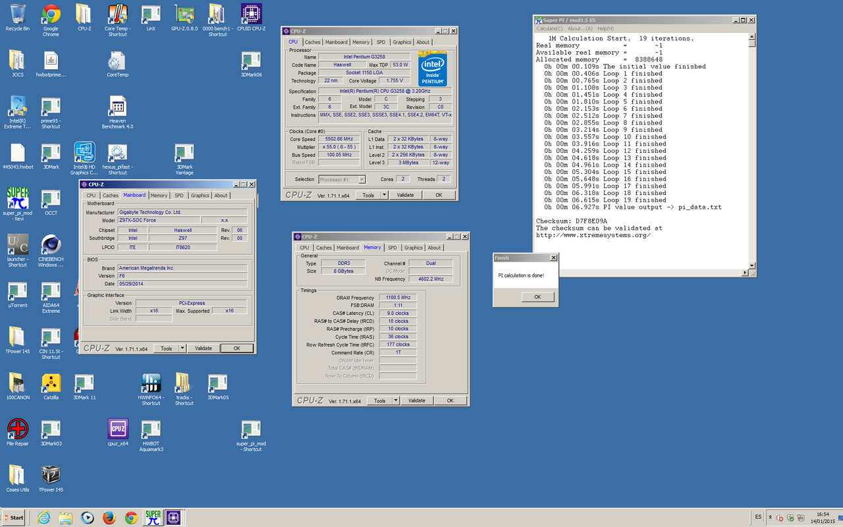Click the PI value output -> pi_data.txt line

click(633, 207)
